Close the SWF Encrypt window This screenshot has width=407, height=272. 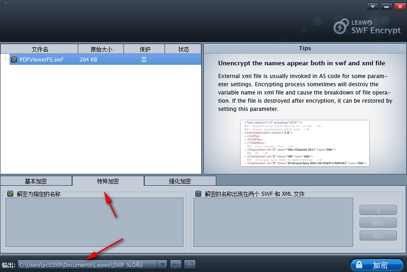(x=400, y=6)
